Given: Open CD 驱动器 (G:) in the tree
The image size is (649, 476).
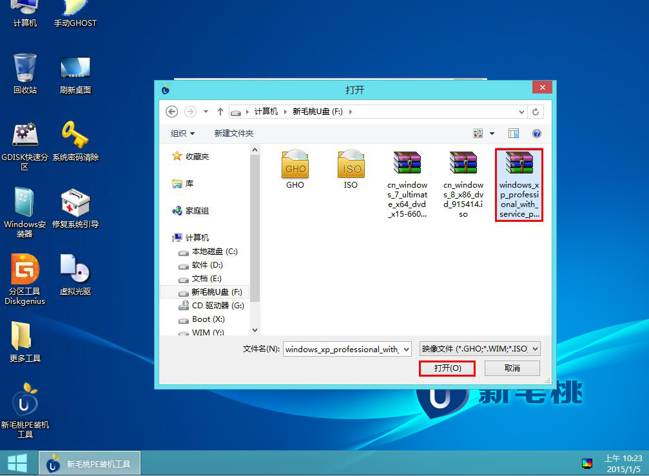Looking at the screenshot, I should click(x=211, y=306).
